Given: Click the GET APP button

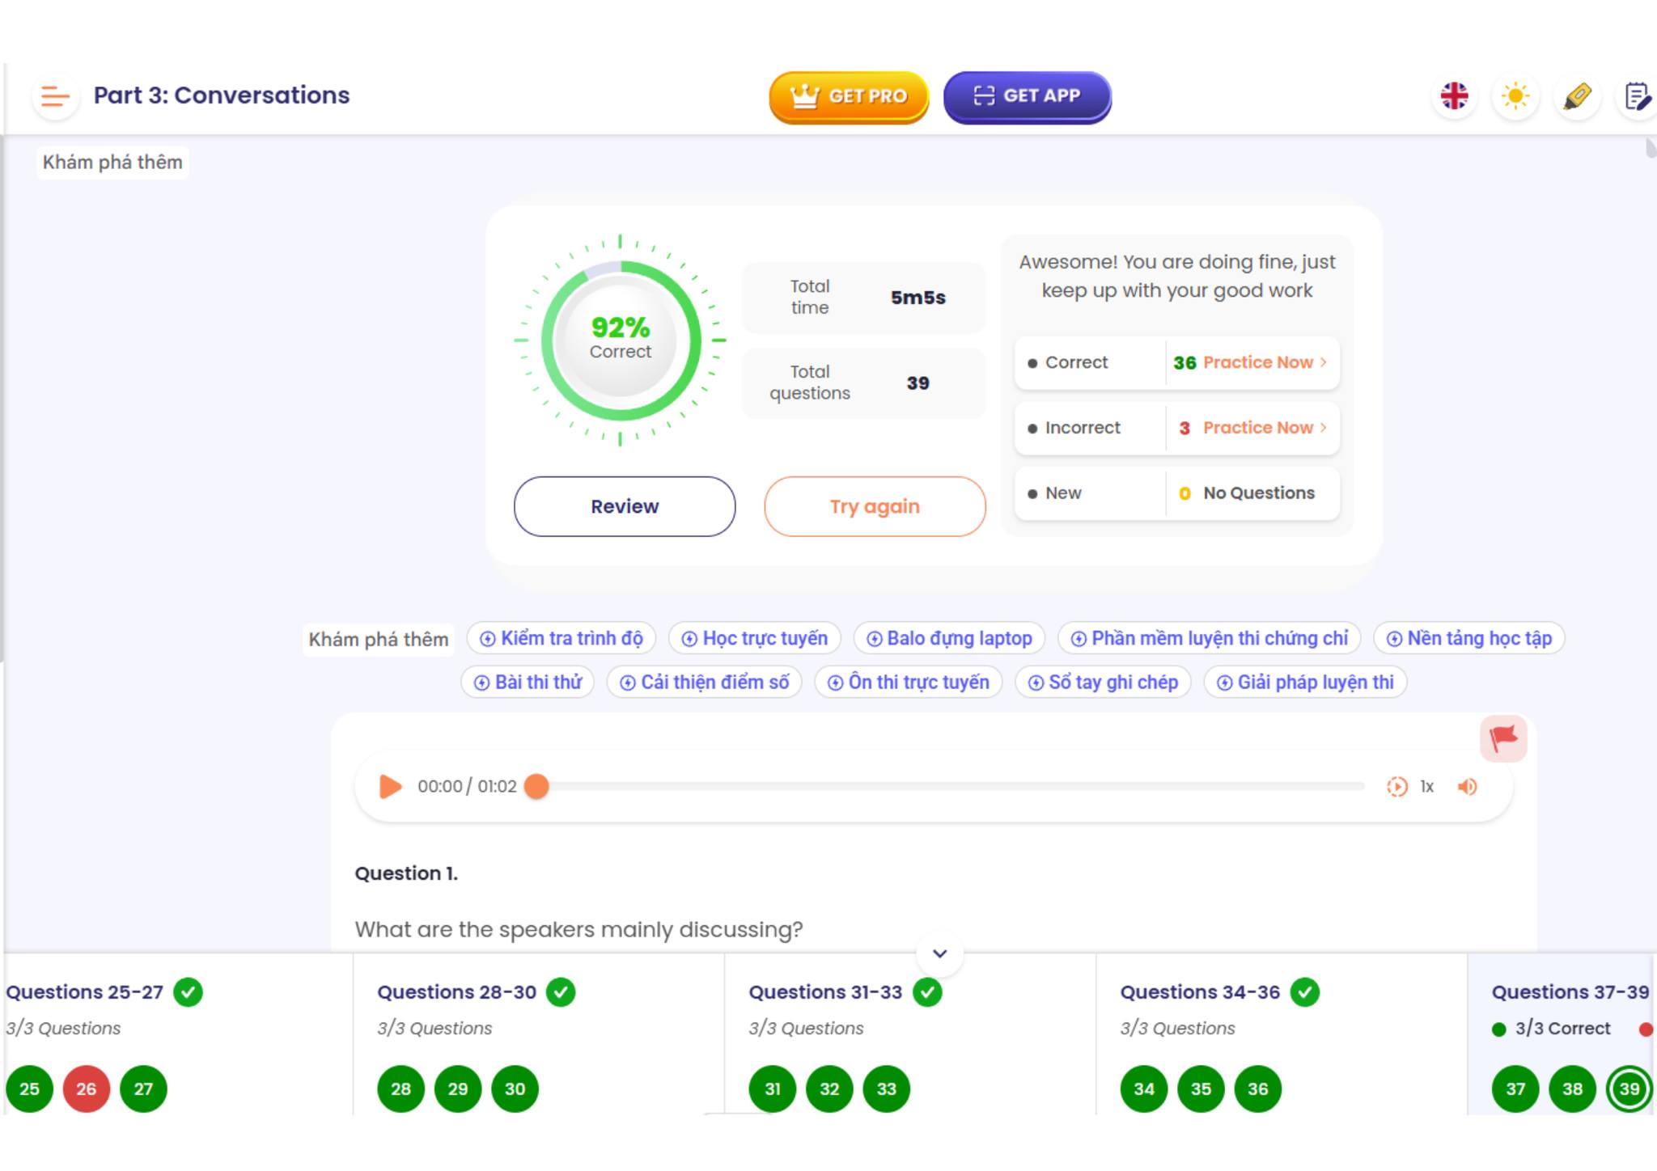Looking at the screenshot, I should [1028, 96].
